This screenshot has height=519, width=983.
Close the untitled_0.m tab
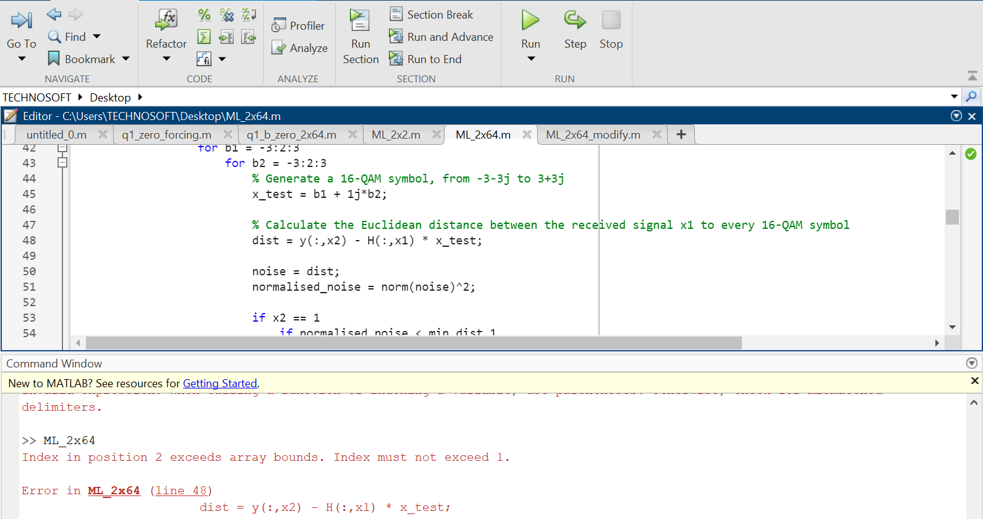103,134
